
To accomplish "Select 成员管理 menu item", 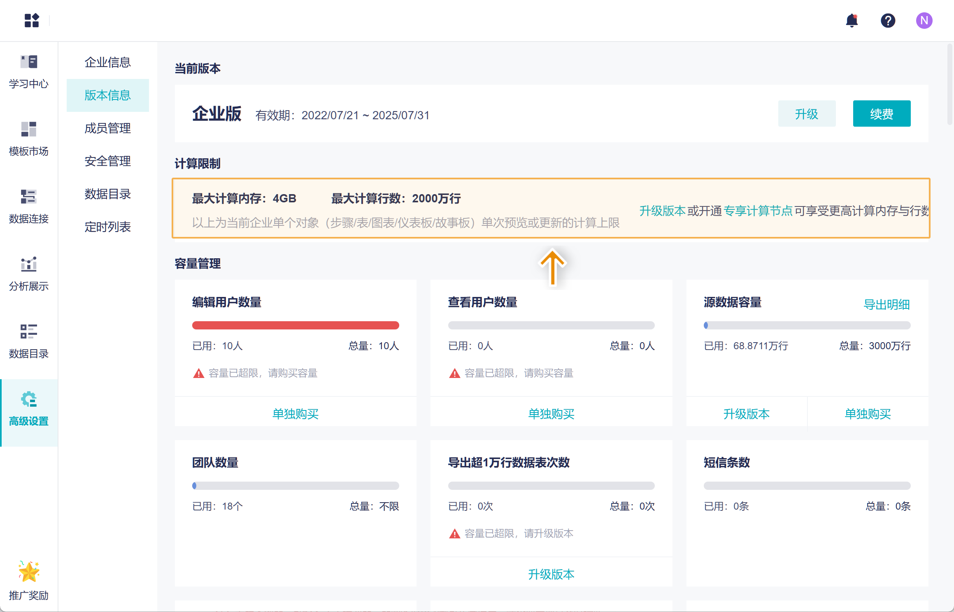I will (107, 128).
